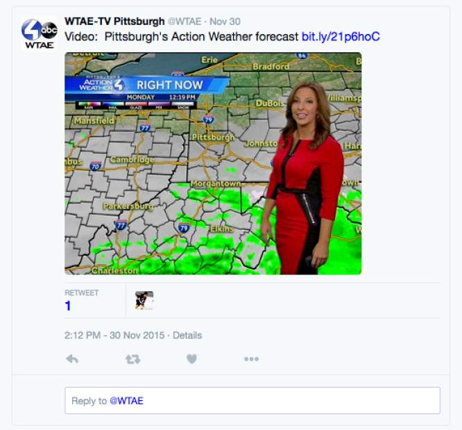Image resolution: width=462 pixels, height=430 pixels.
Task: Click the Nov 30 timestamp
Action: tap(225, 22)
